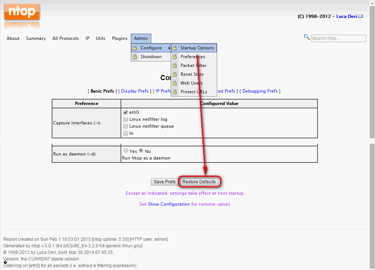Click the lock icon next to Reset Stats
Viewport: 375px width, 270px height.
tap(175, 74)
